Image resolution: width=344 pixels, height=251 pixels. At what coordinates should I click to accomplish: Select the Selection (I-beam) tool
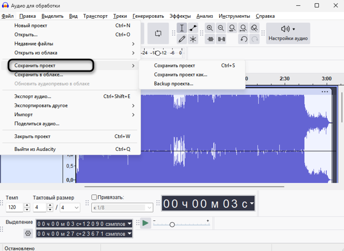tap(182, 28)
